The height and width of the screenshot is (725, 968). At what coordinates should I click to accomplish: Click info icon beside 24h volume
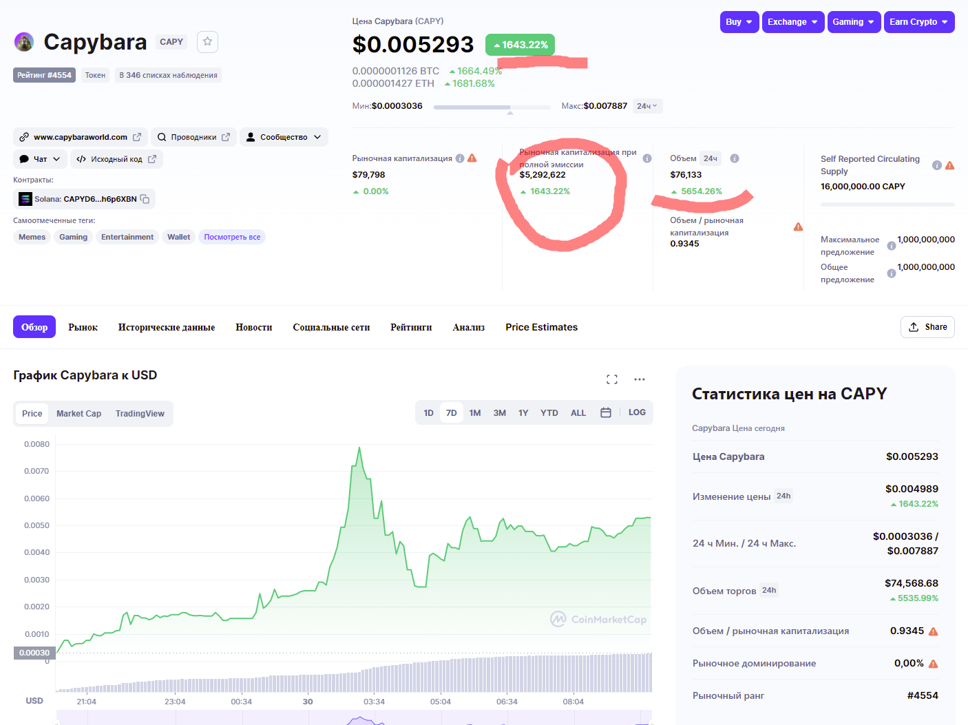[x=735, y=158]
